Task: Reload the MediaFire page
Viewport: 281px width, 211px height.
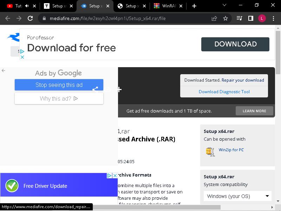Action: click(30, 18)
